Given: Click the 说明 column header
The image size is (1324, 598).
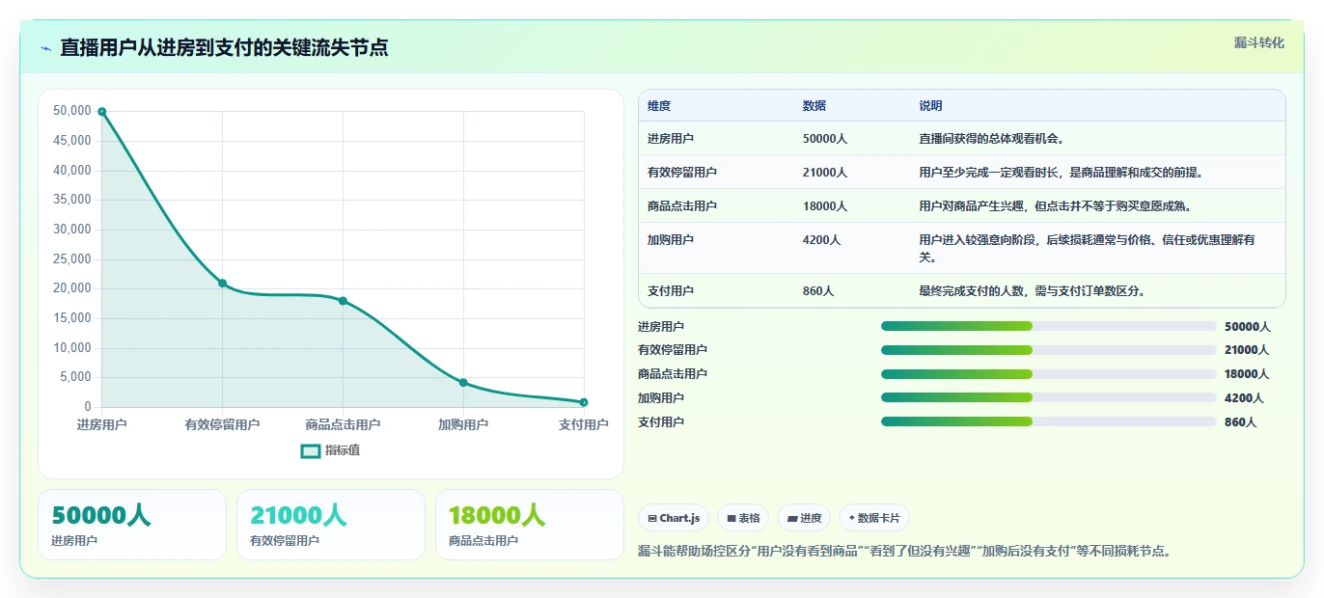Looking at the screenshot, I should pyautogui.click(x=930, y=106).
